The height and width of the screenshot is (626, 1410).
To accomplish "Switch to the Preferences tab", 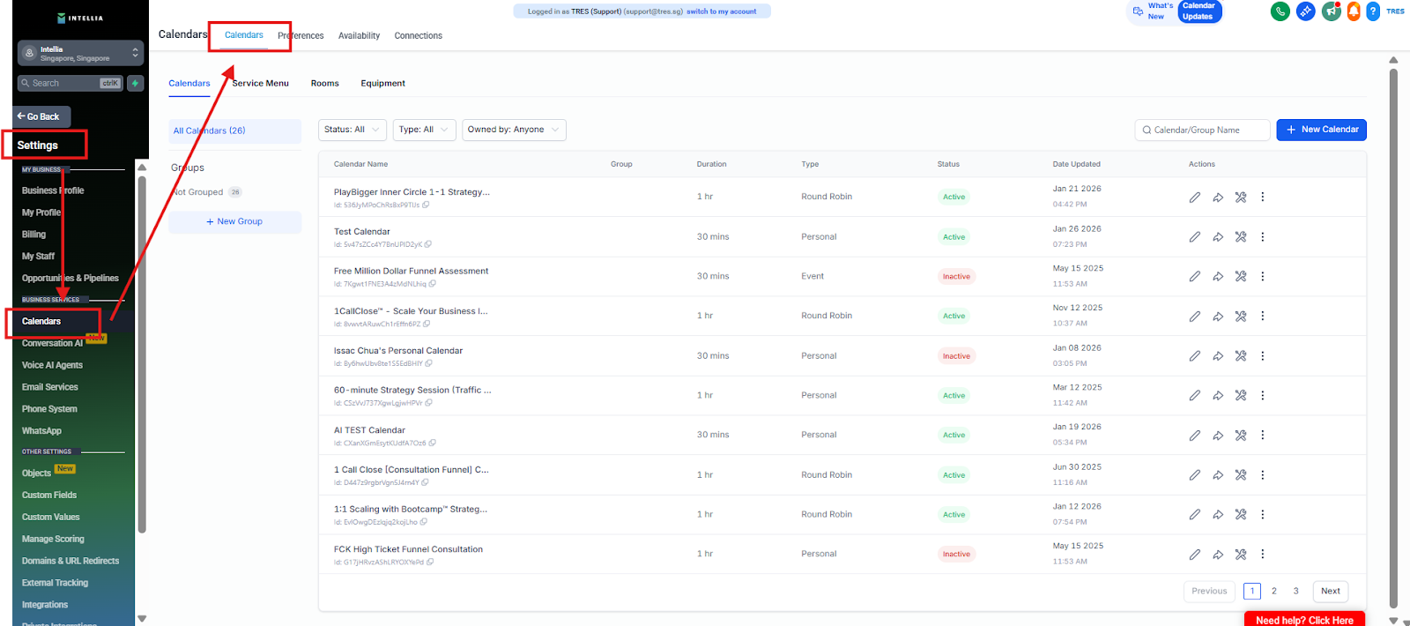I will click(x=301, y=35).
